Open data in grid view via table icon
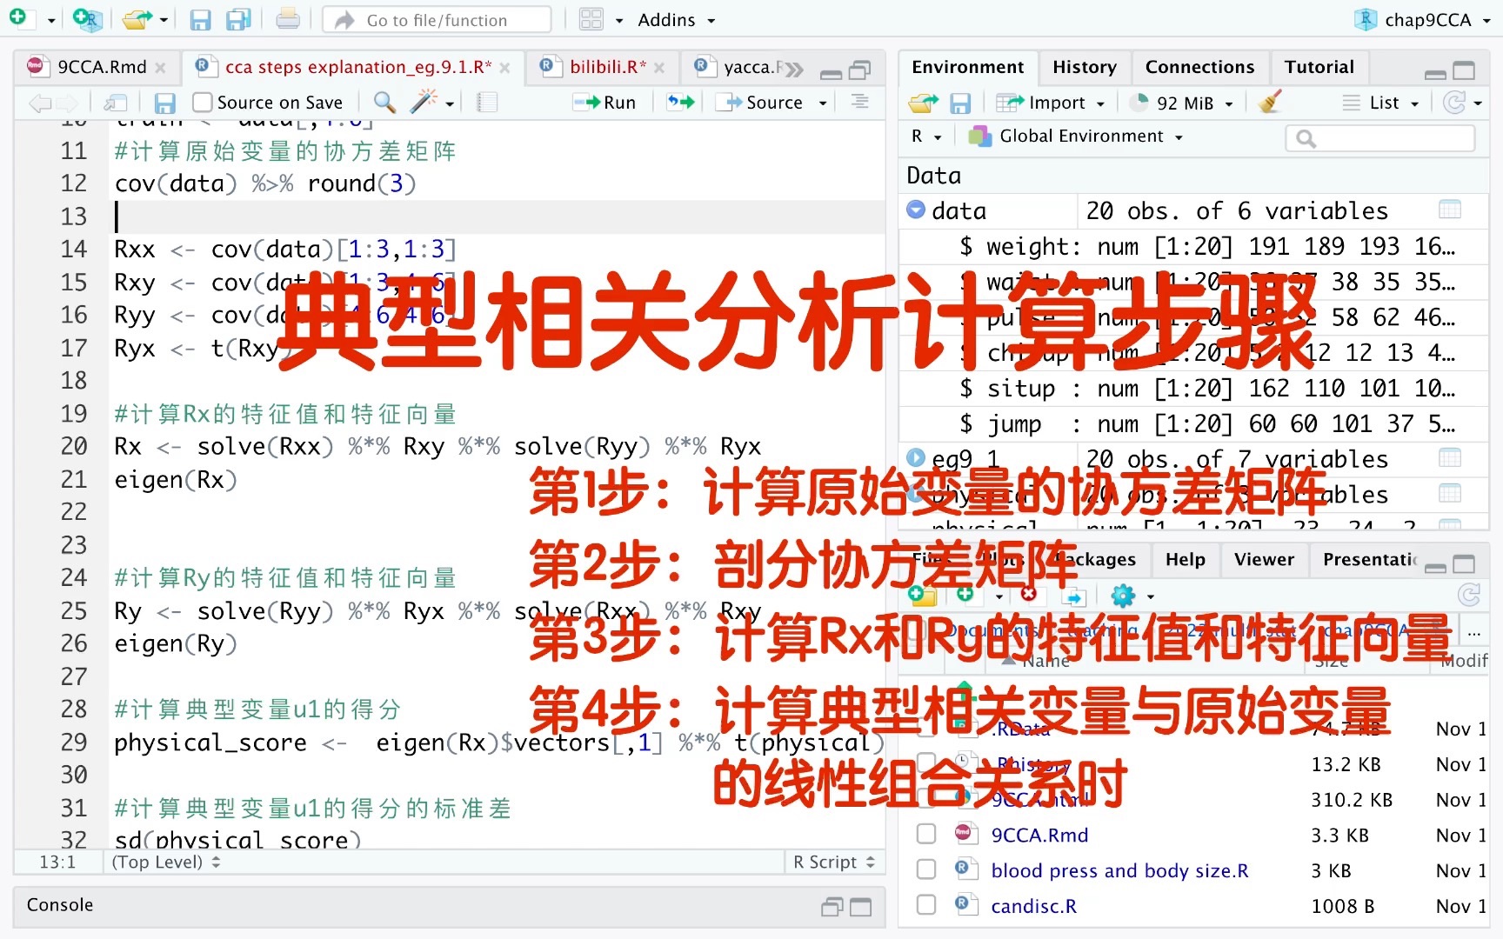1503x939 pixels. [1449, 210]
